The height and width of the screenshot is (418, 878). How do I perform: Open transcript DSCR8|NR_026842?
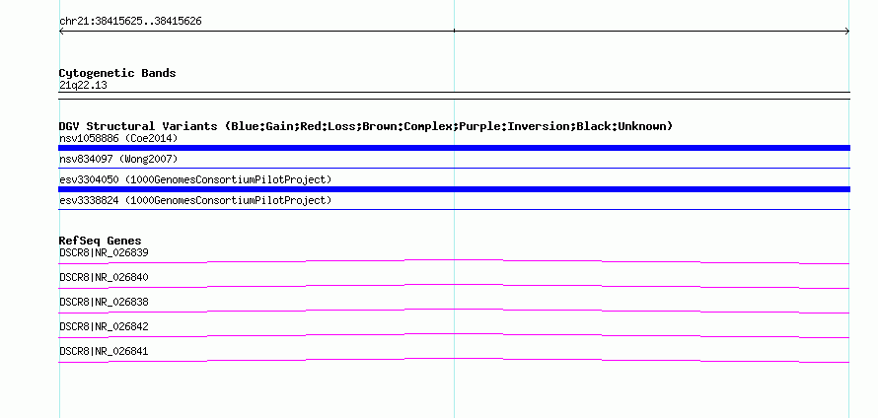(104, 326)
